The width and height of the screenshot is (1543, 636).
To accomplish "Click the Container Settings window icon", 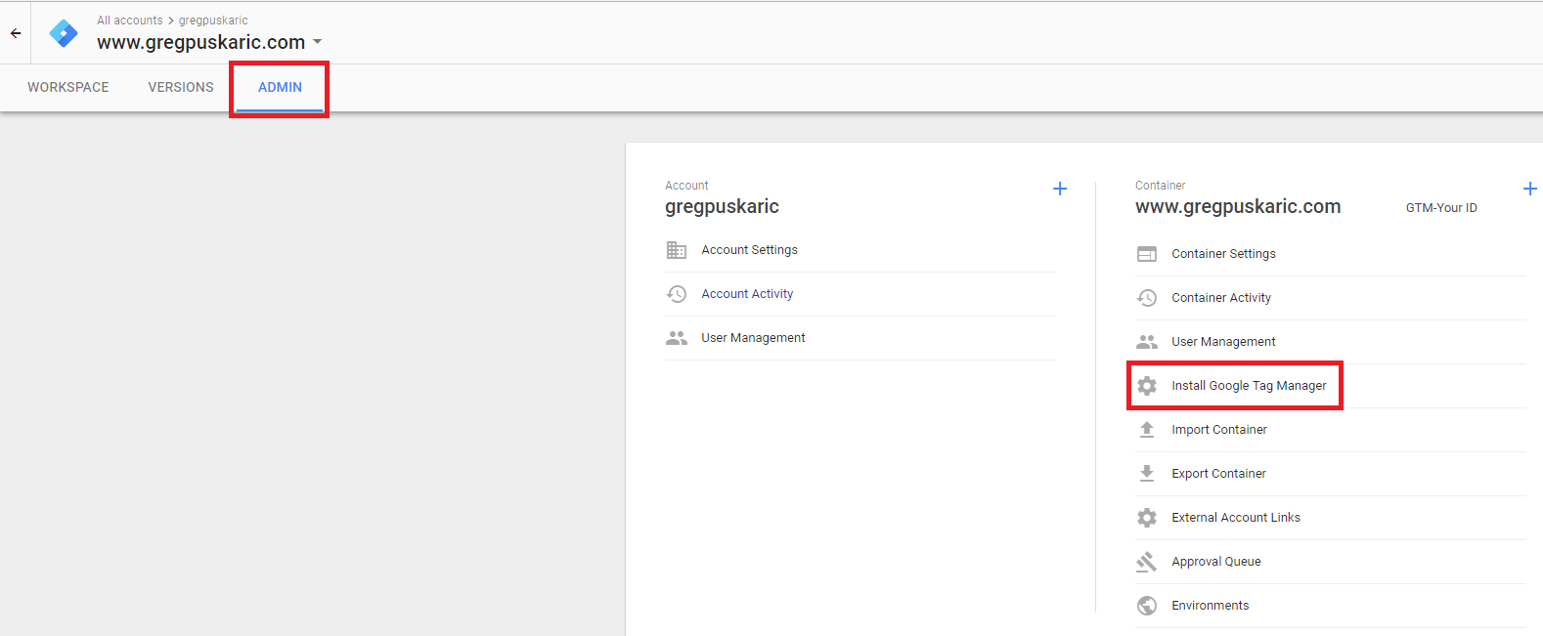I will tap(1147, 254).
